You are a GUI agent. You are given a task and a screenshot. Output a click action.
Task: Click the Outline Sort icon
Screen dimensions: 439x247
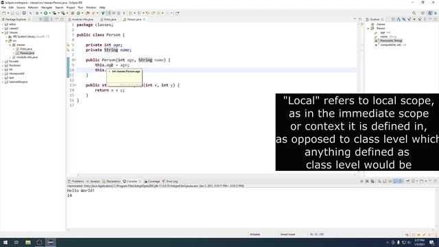pyautogui.click(x=399, y=19)
